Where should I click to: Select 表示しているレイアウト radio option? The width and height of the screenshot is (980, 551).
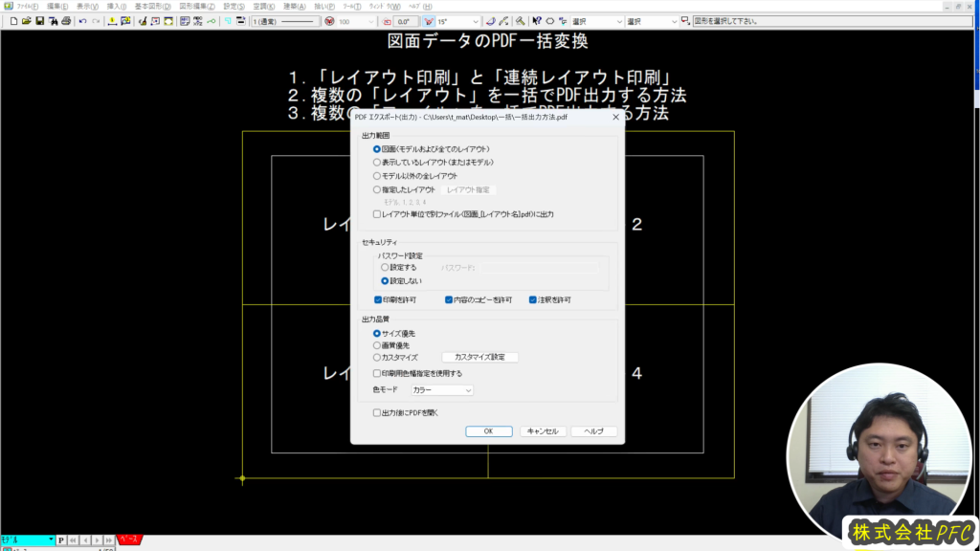377,163
